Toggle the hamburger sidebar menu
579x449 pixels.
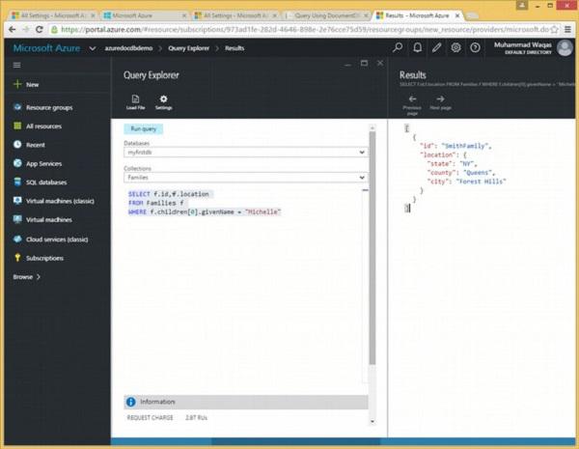[x=16, y=65]
